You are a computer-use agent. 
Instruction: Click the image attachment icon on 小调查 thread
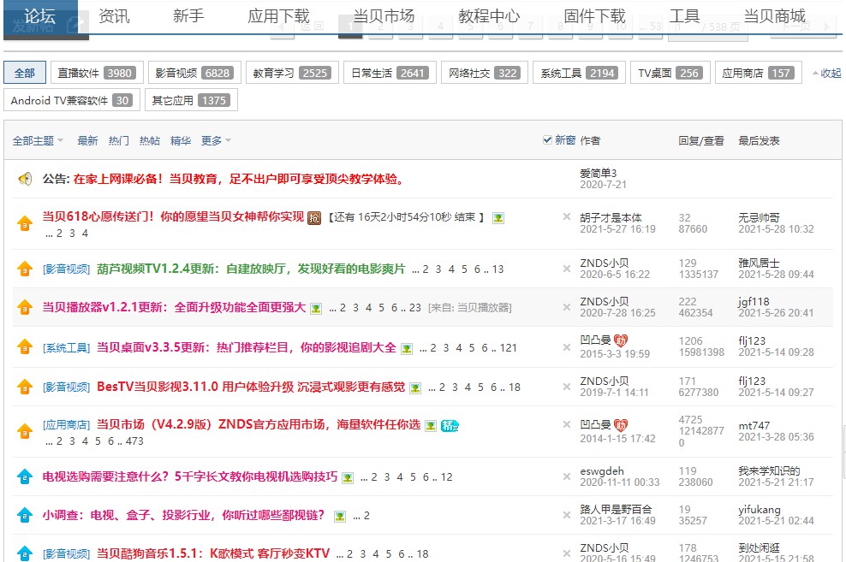click(339, 517)
